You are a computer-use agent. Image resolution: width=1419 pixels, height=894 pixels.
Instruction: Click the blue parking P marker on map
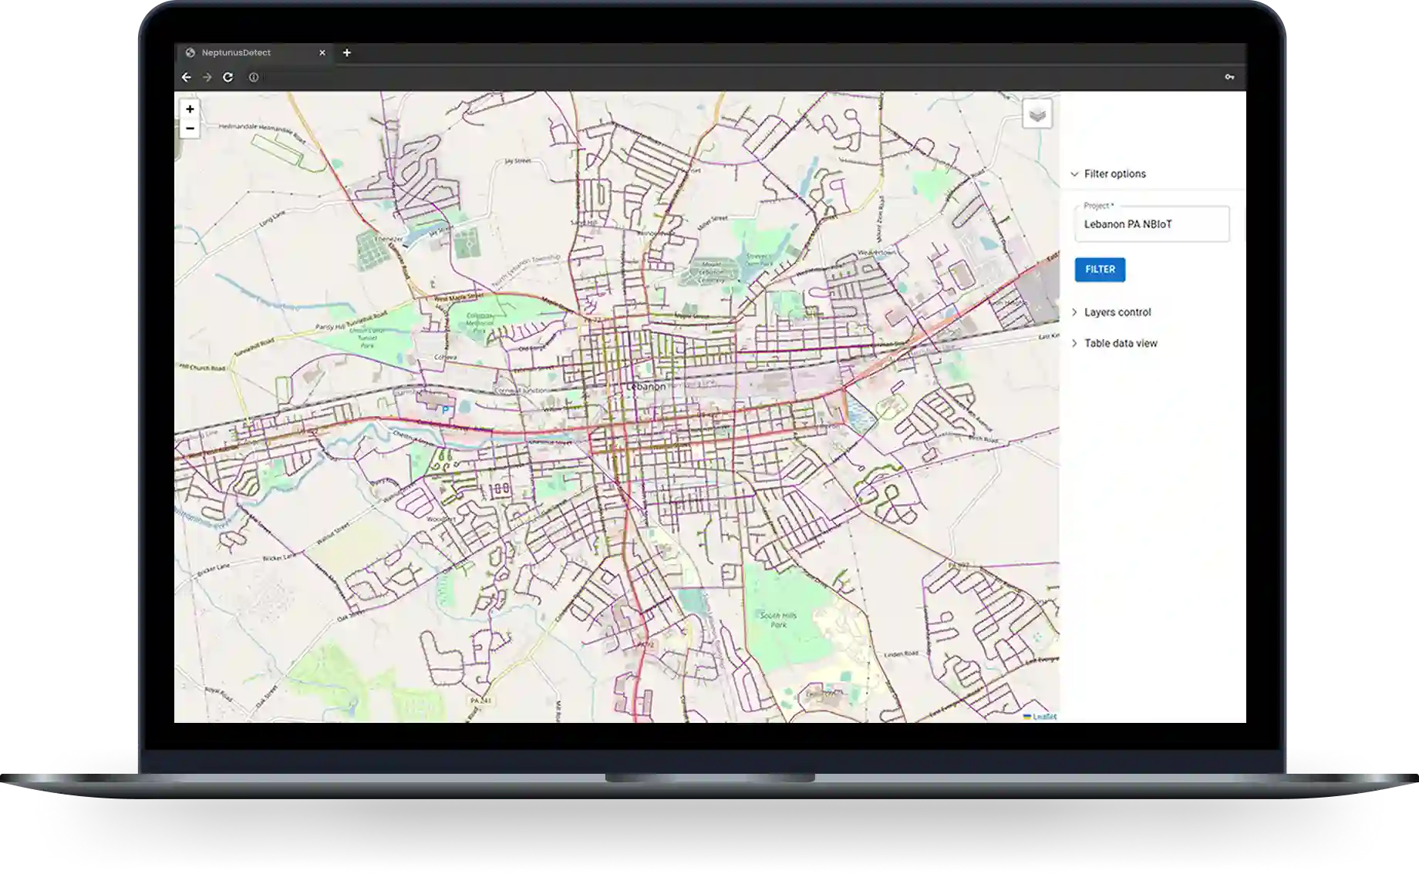click(445, 411)
